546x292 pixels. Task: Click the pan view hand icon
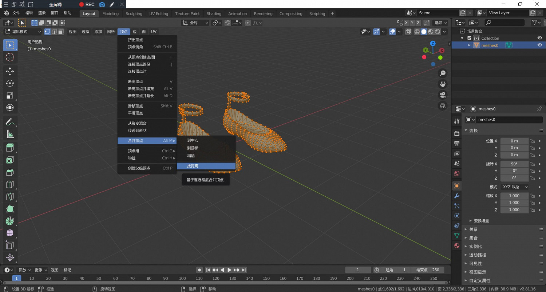coord(443,84)
